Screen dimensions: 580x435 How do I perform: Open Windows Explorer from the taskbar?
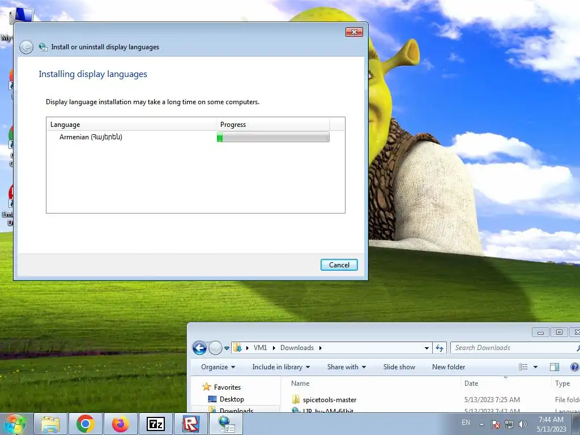point(50,424)
